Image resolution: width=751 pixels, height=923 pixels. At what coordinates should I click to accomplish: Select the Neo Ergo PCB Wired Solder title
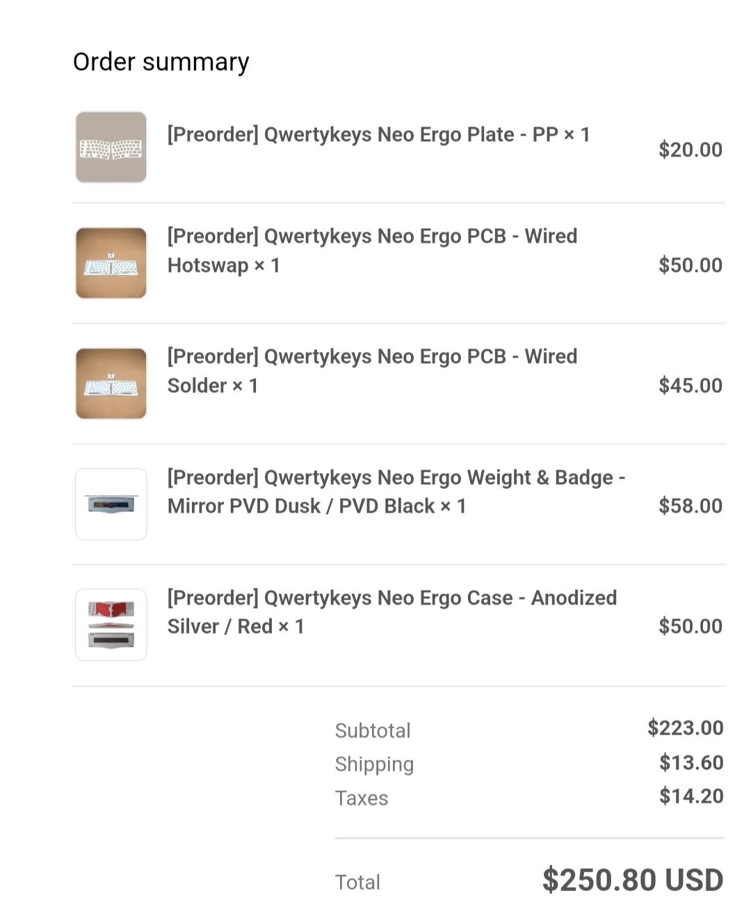(x=372, y=371)
